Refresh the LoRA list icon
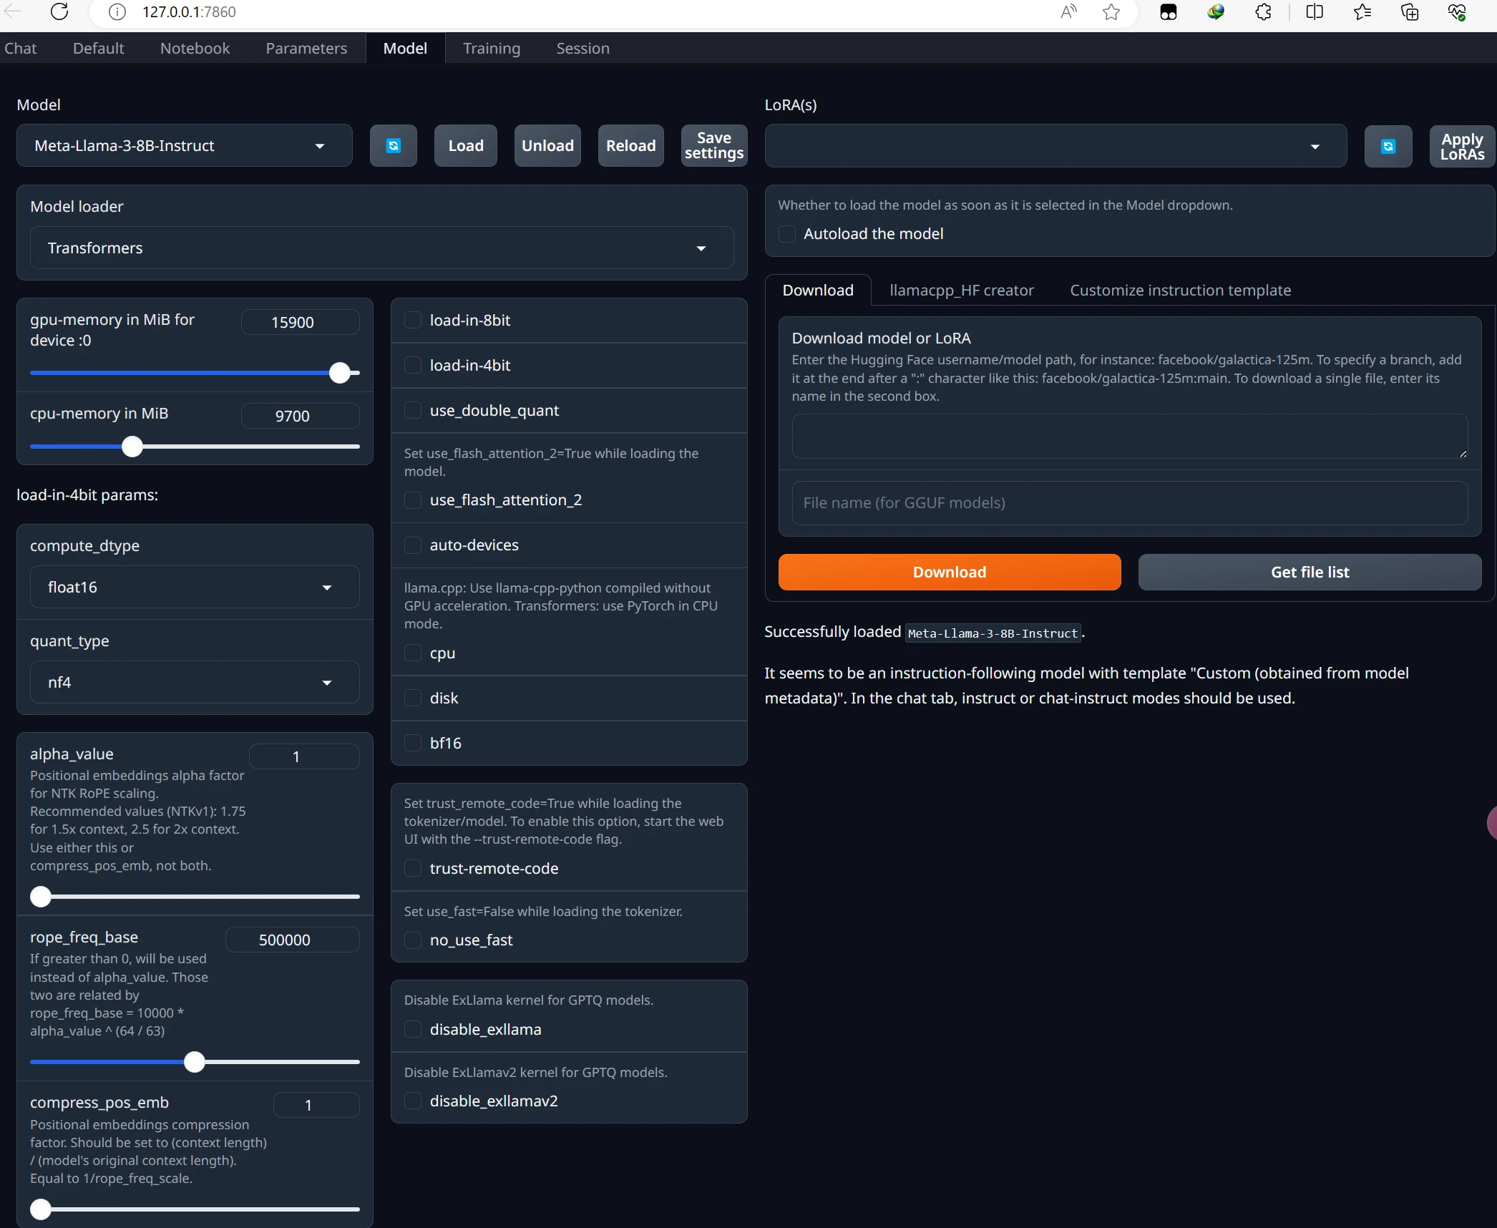This screenshot has width=1497, height=1228. coord(1388,146)
